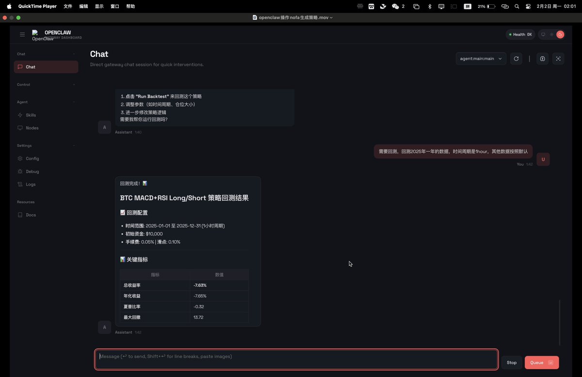Open the Config gear icon item
This screenshot has width=582, height=377.
[46, 159]
